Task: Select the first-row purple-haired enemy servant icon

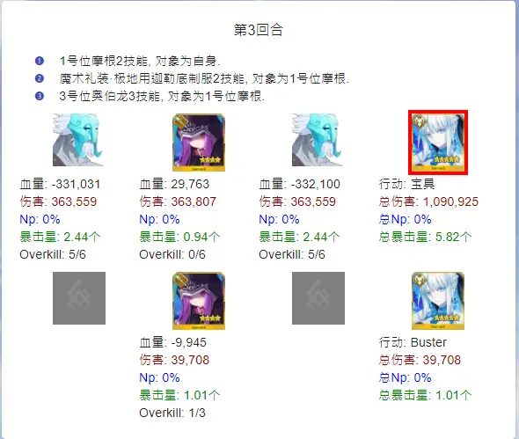Action: pos(199,143)
